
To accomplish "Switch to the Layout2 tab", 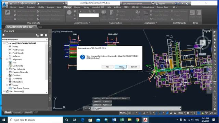I will tap(28, 112).
